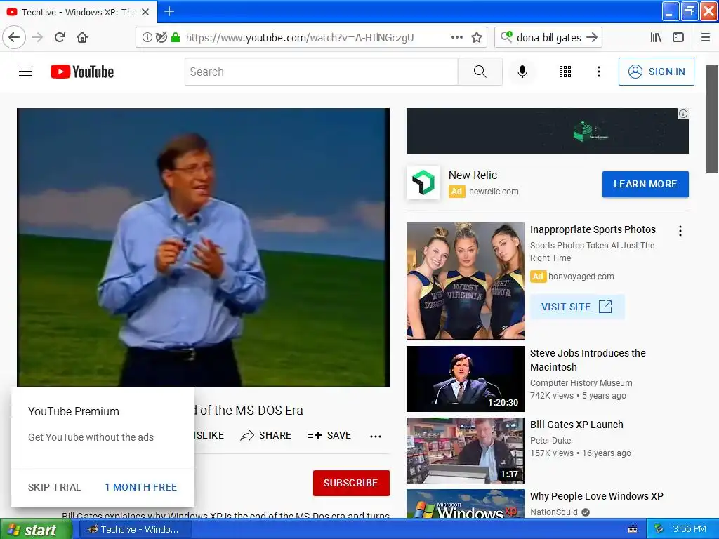Screen dimensions: 719x539
Task: Click SKIP TRIAL in Premium popup
Action: pyautogui.click(x=54, y=487)
